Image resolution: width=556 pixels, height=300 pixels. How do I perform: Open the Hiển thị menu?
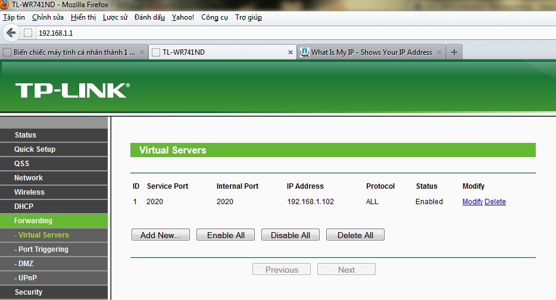(x=83, y=17)
